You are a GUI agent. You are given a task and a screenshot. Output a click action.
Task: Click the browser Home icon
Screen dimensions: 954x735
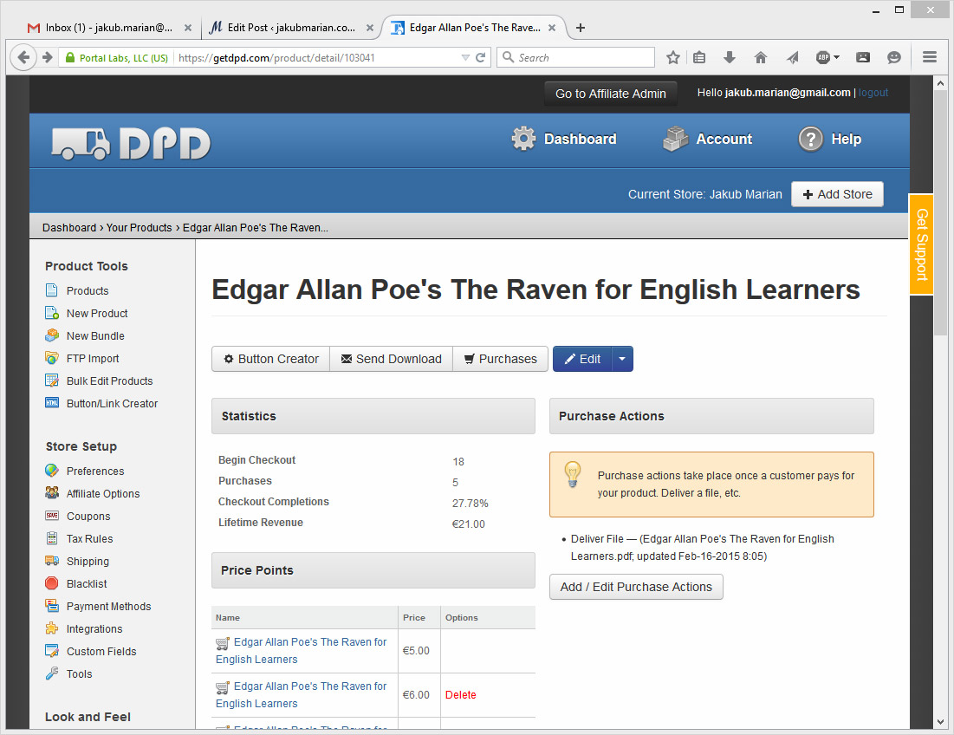761,57
